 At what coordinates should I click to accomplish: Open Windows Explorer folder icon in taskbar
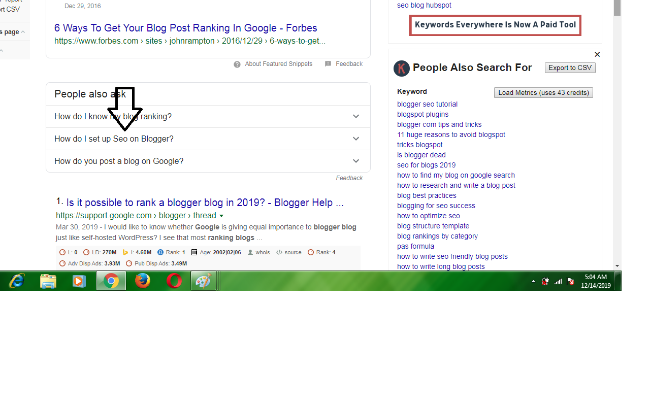coord(48,281)
